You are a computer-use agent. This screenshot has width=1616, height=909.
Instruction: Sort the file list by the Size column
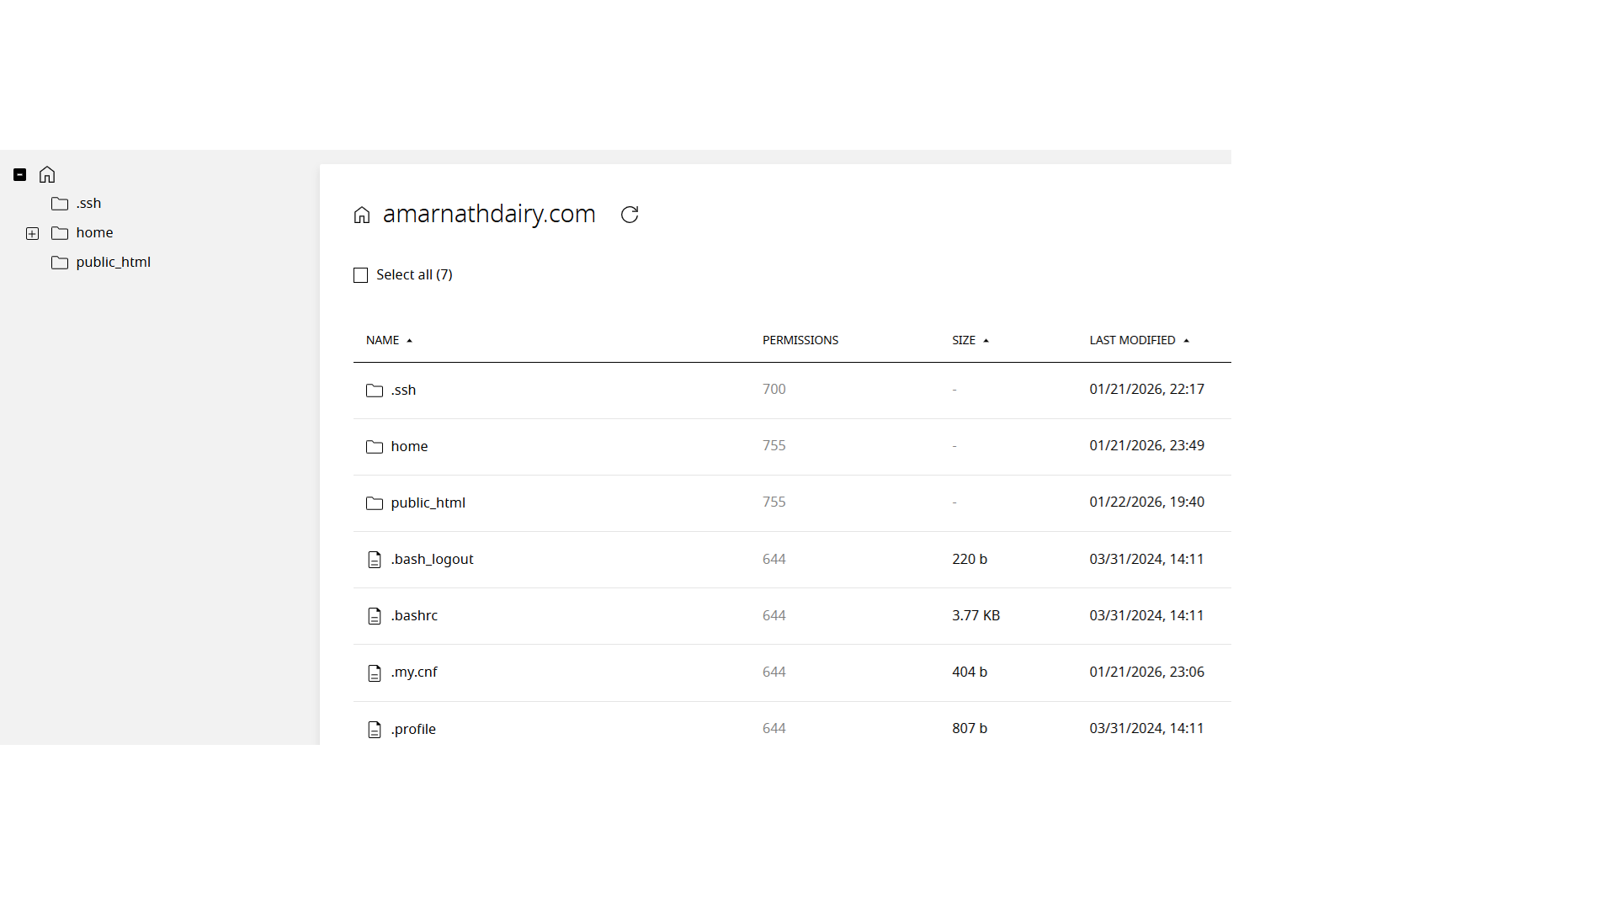click(x=964, y=340)
